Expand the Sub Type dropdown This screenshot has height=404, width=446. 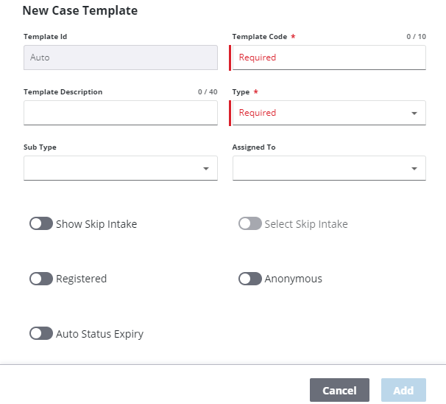tap(205, 169)
